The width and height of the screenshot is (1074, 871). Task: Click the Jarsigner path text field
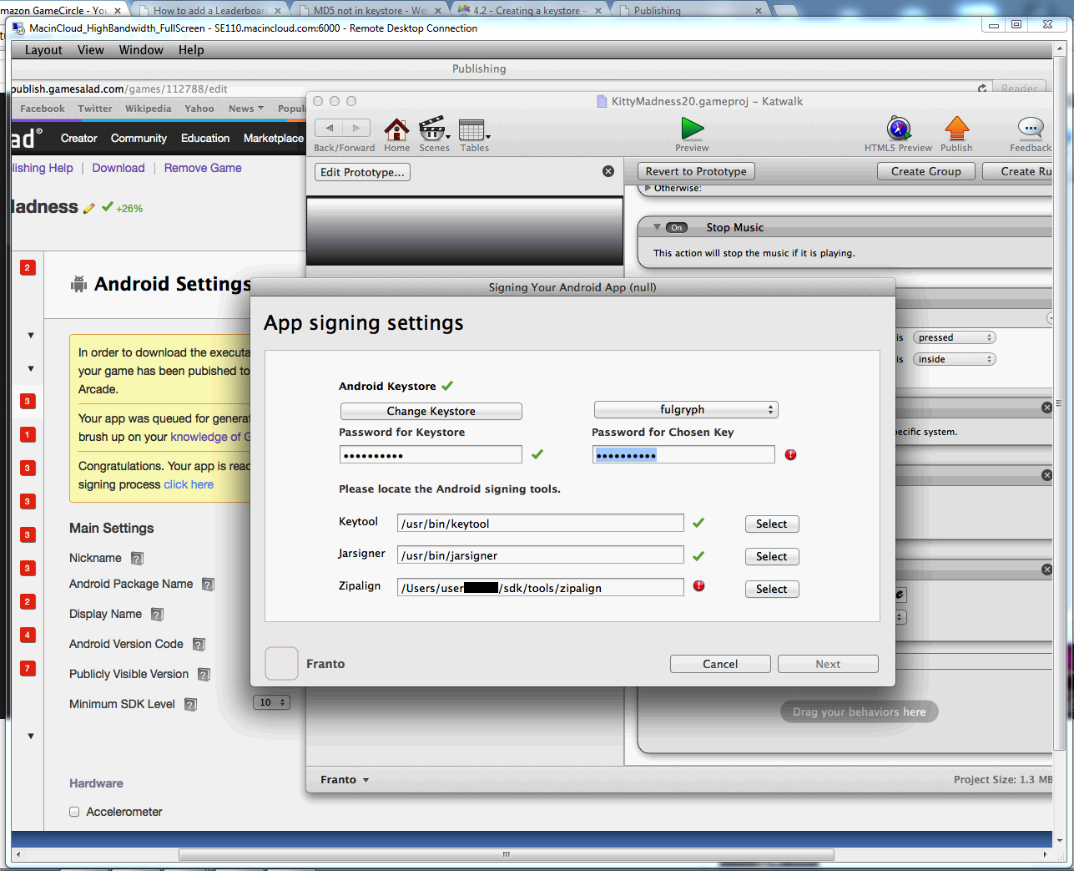click(x=541, y=555)
